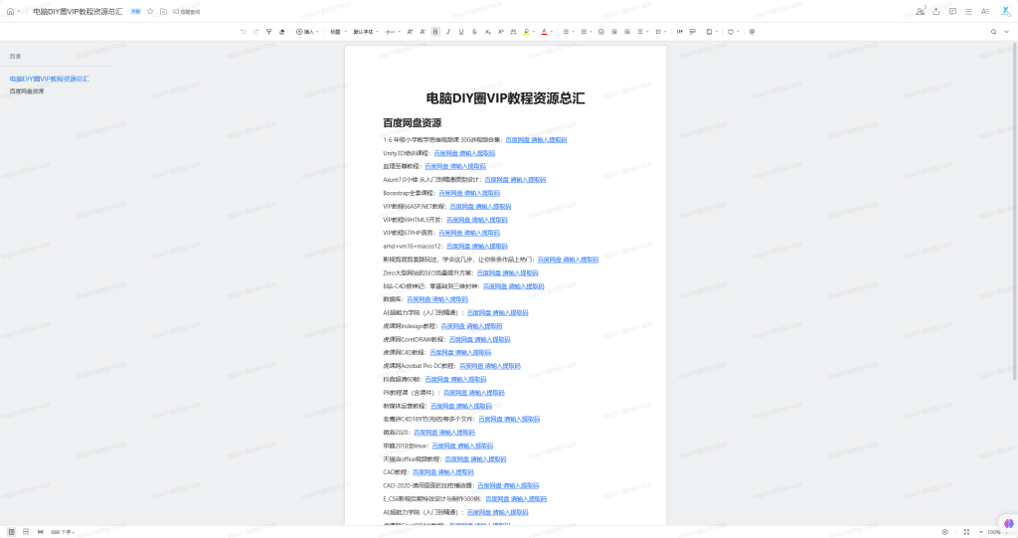Image resolution: width=1018 pixels, height=538 pixels.
Task: Click the document title in the header
Action: tap(78, 11)
